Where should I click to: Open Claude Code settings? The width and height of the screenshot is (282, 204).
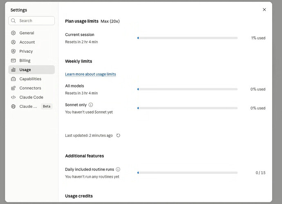(x=31, y=97)
